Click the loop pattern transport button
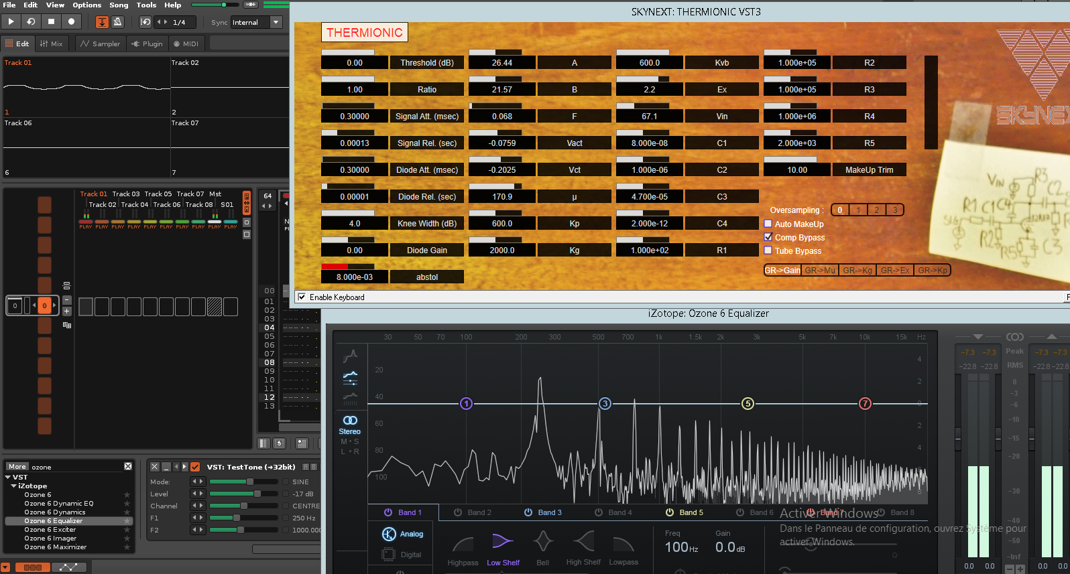Screen dimensions: 1070x574 tap(31, 22)
